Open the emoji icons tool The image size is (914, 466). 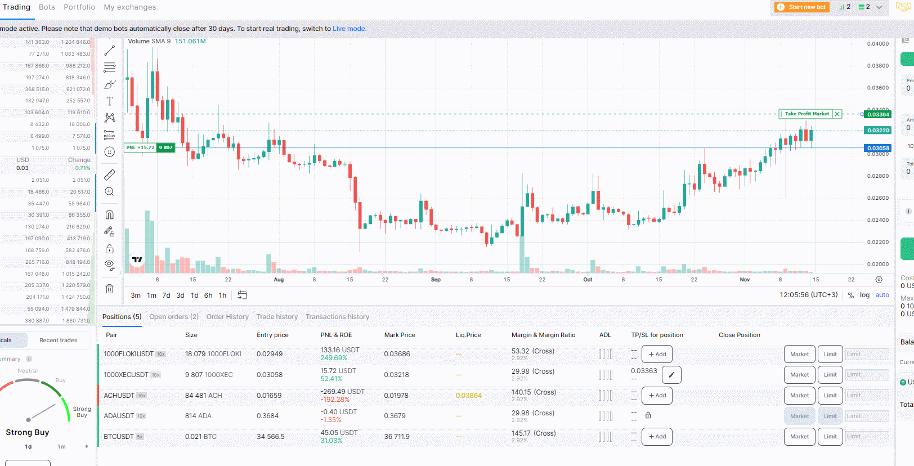[x=110, y=152]
